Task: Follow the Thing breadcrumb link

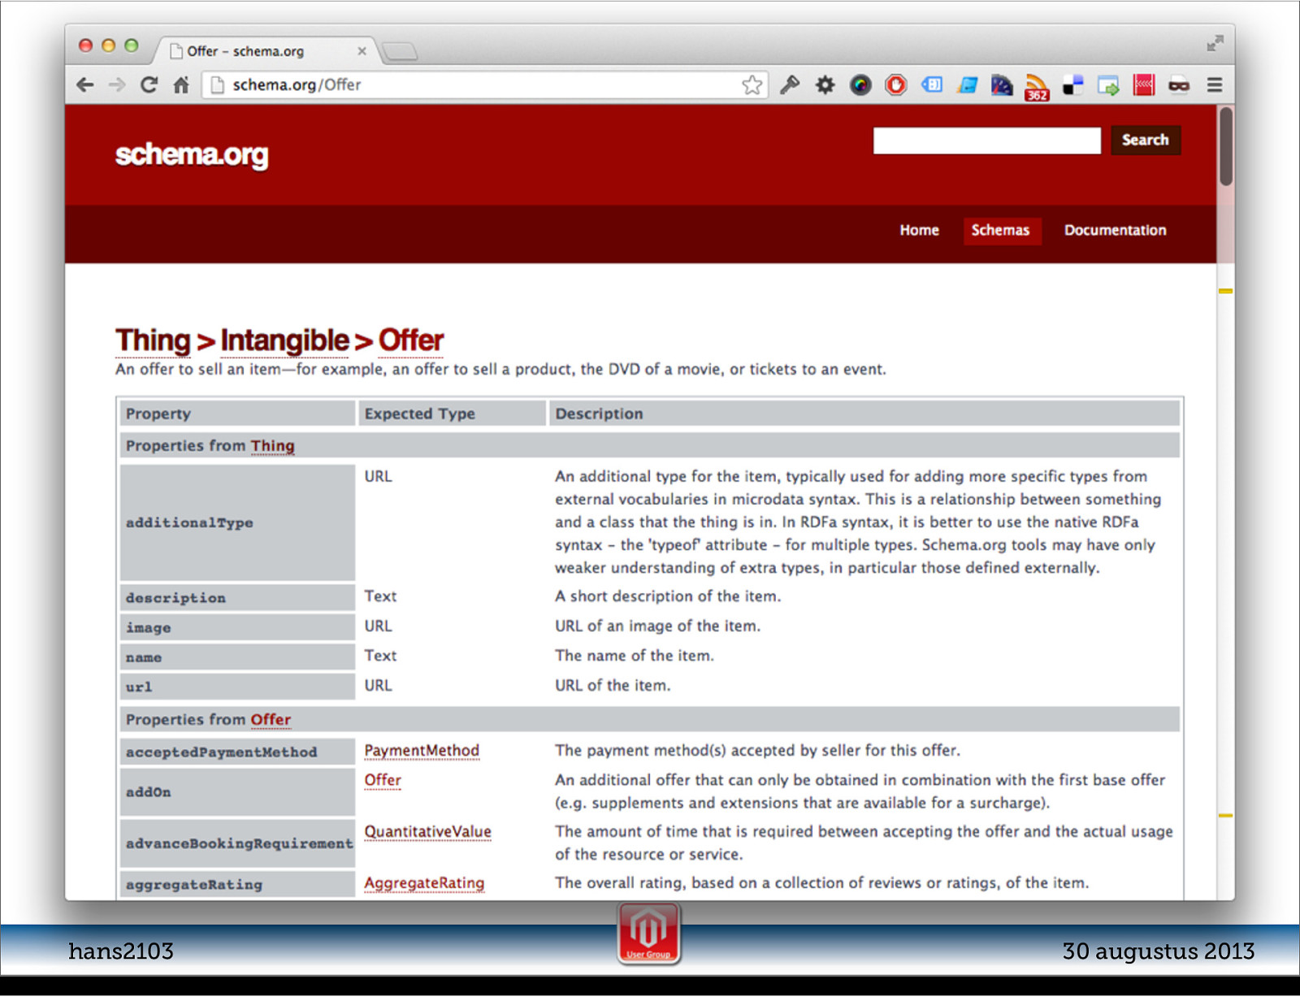Action: coord(153,340)
